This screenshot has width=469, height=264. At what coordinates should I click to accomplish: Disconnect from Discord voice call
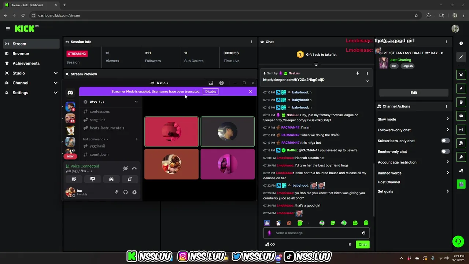[x=134, y=168]
